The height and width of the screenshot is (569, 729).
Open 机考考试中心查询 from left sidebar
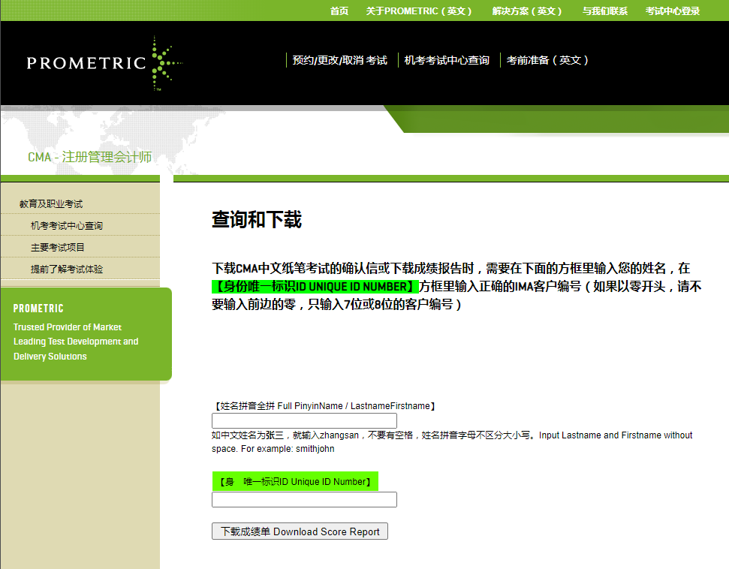65,224
